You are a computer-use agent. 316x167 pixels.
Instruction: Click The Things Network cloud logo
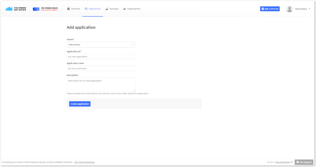[9, 9]
